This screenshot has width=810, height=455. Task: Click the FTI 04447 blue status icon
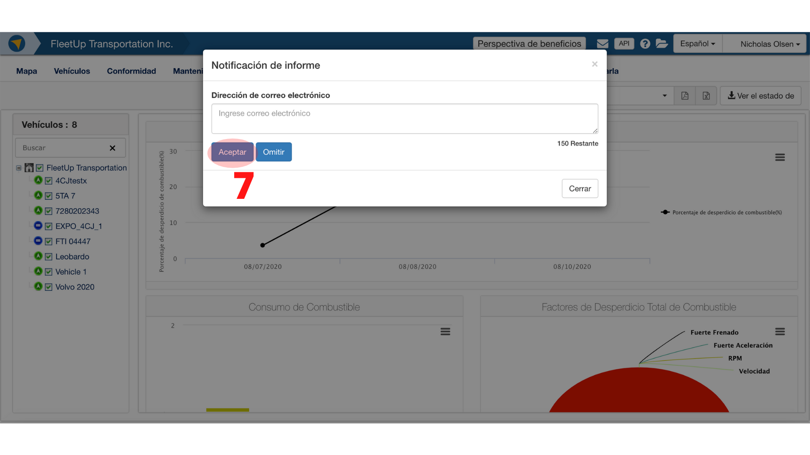click(x=38, y=241)
